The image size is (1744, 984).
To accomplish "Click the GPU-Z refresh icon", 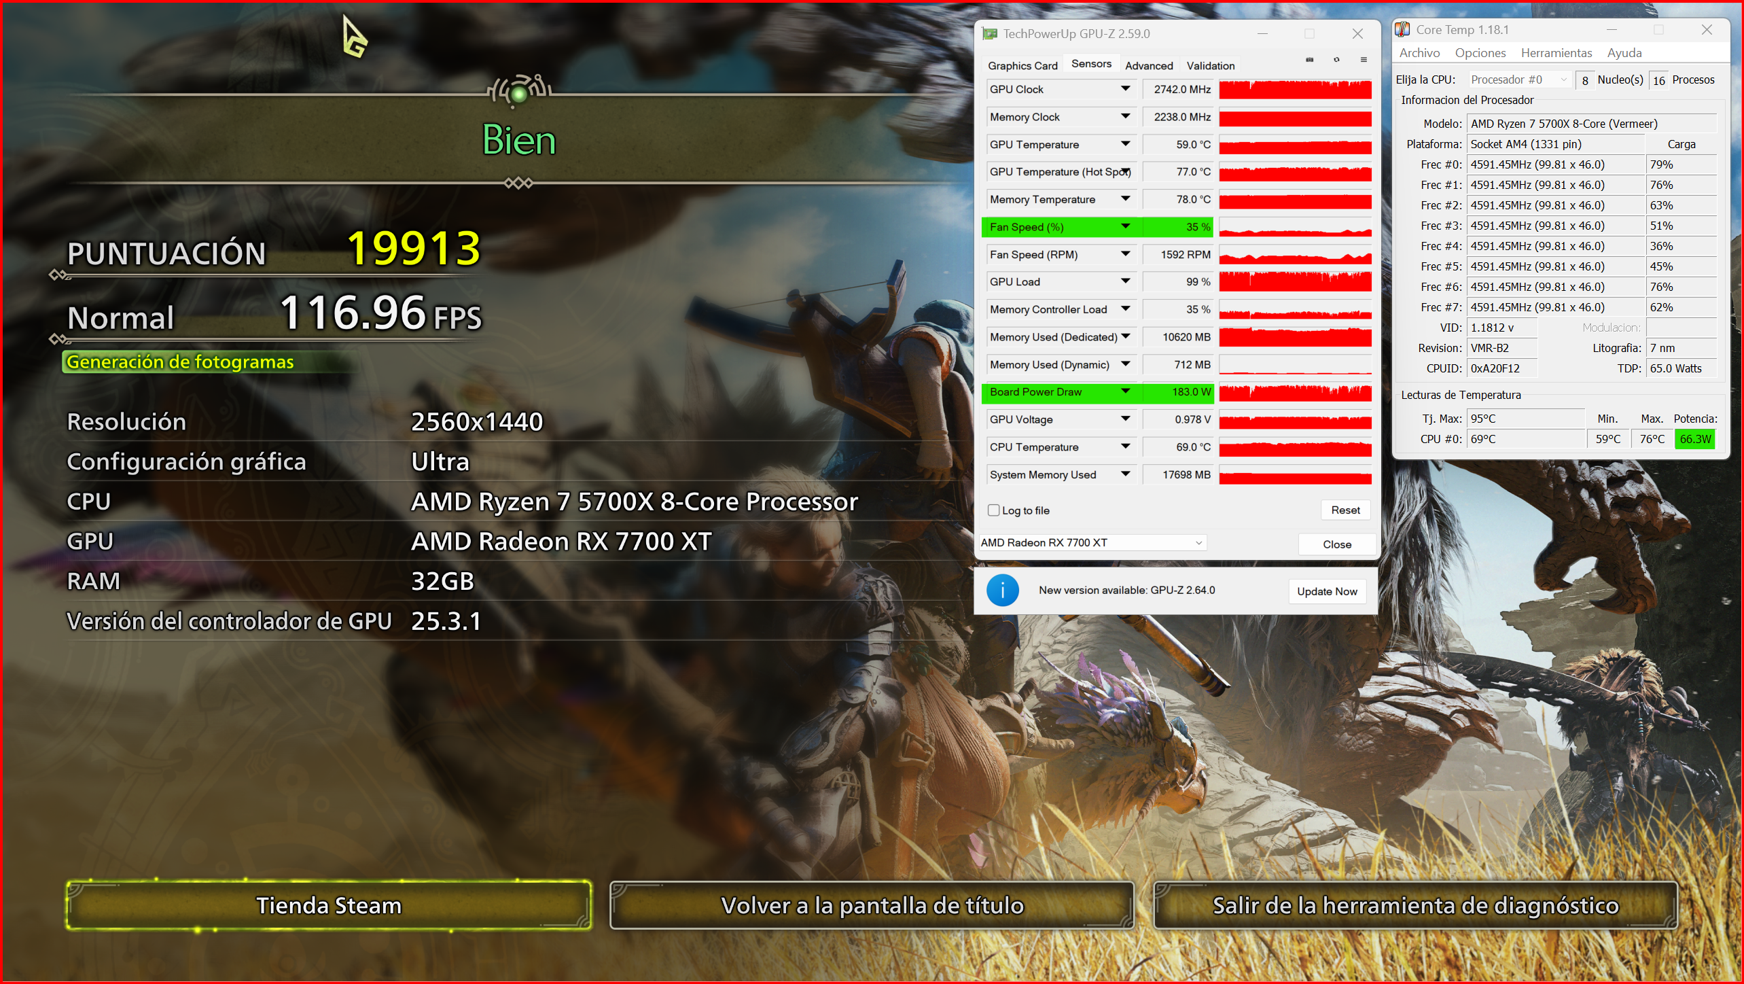I will [1336, 60].
